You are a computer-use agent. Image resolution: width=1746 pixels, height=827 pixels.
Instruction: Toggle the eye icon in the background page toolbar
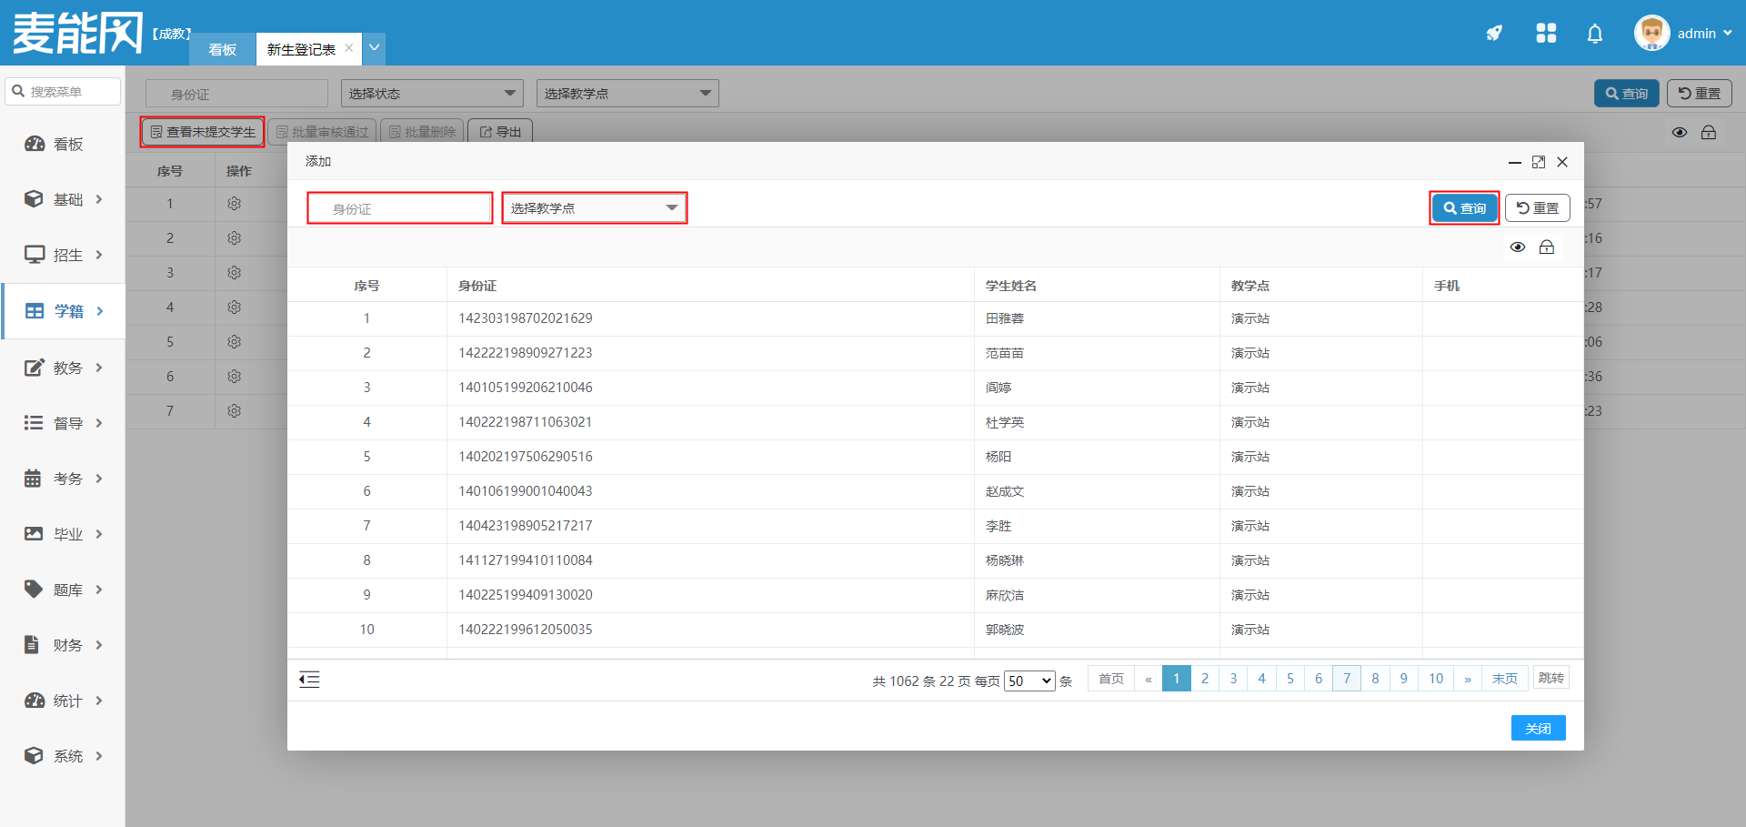click(x=1680, y=133)
